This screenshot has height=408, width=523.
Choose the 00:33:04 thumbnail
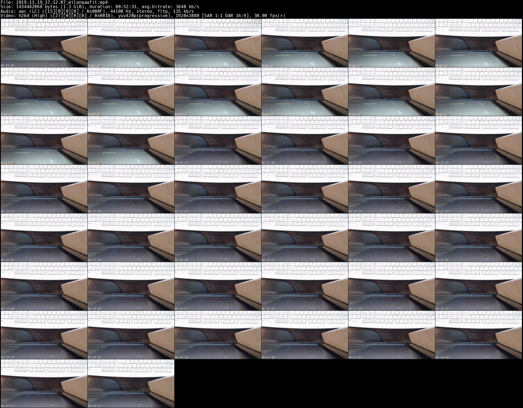[44, 286]
